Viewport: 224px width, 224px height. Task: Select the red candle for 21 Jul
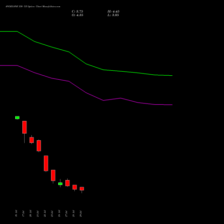[x=39, y=146]
